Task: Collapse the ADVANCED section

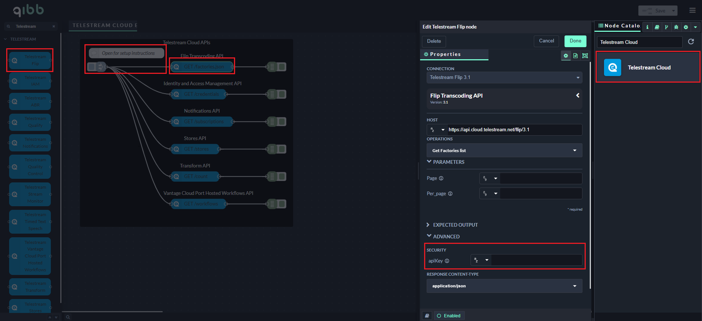Action: pos(429,237)
